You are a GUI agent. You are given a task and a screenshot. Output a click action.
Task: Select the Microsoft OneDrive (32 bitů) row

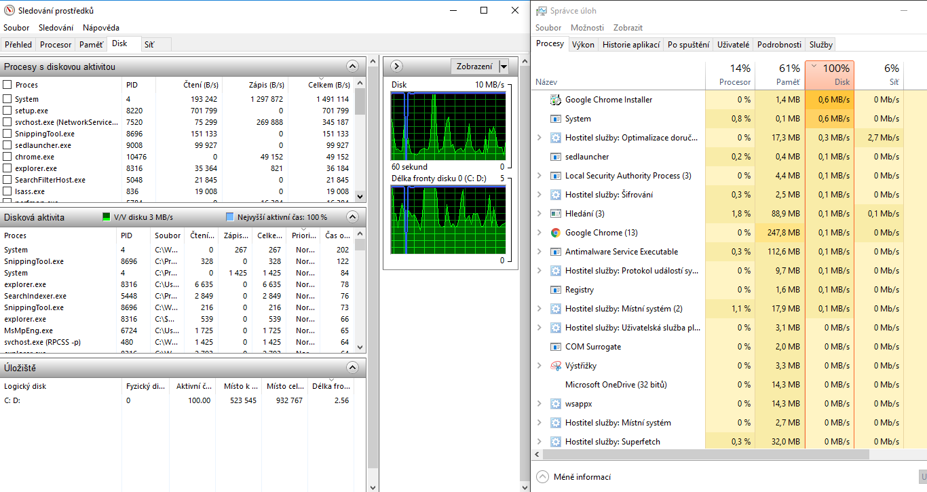click(x=728, y=385)
